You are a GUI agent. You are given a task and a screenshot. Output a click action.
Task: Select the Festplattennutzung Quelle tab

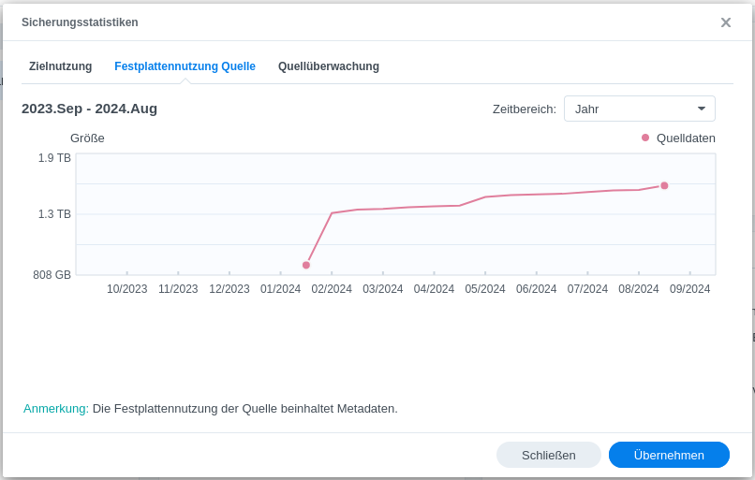point(185,66)
